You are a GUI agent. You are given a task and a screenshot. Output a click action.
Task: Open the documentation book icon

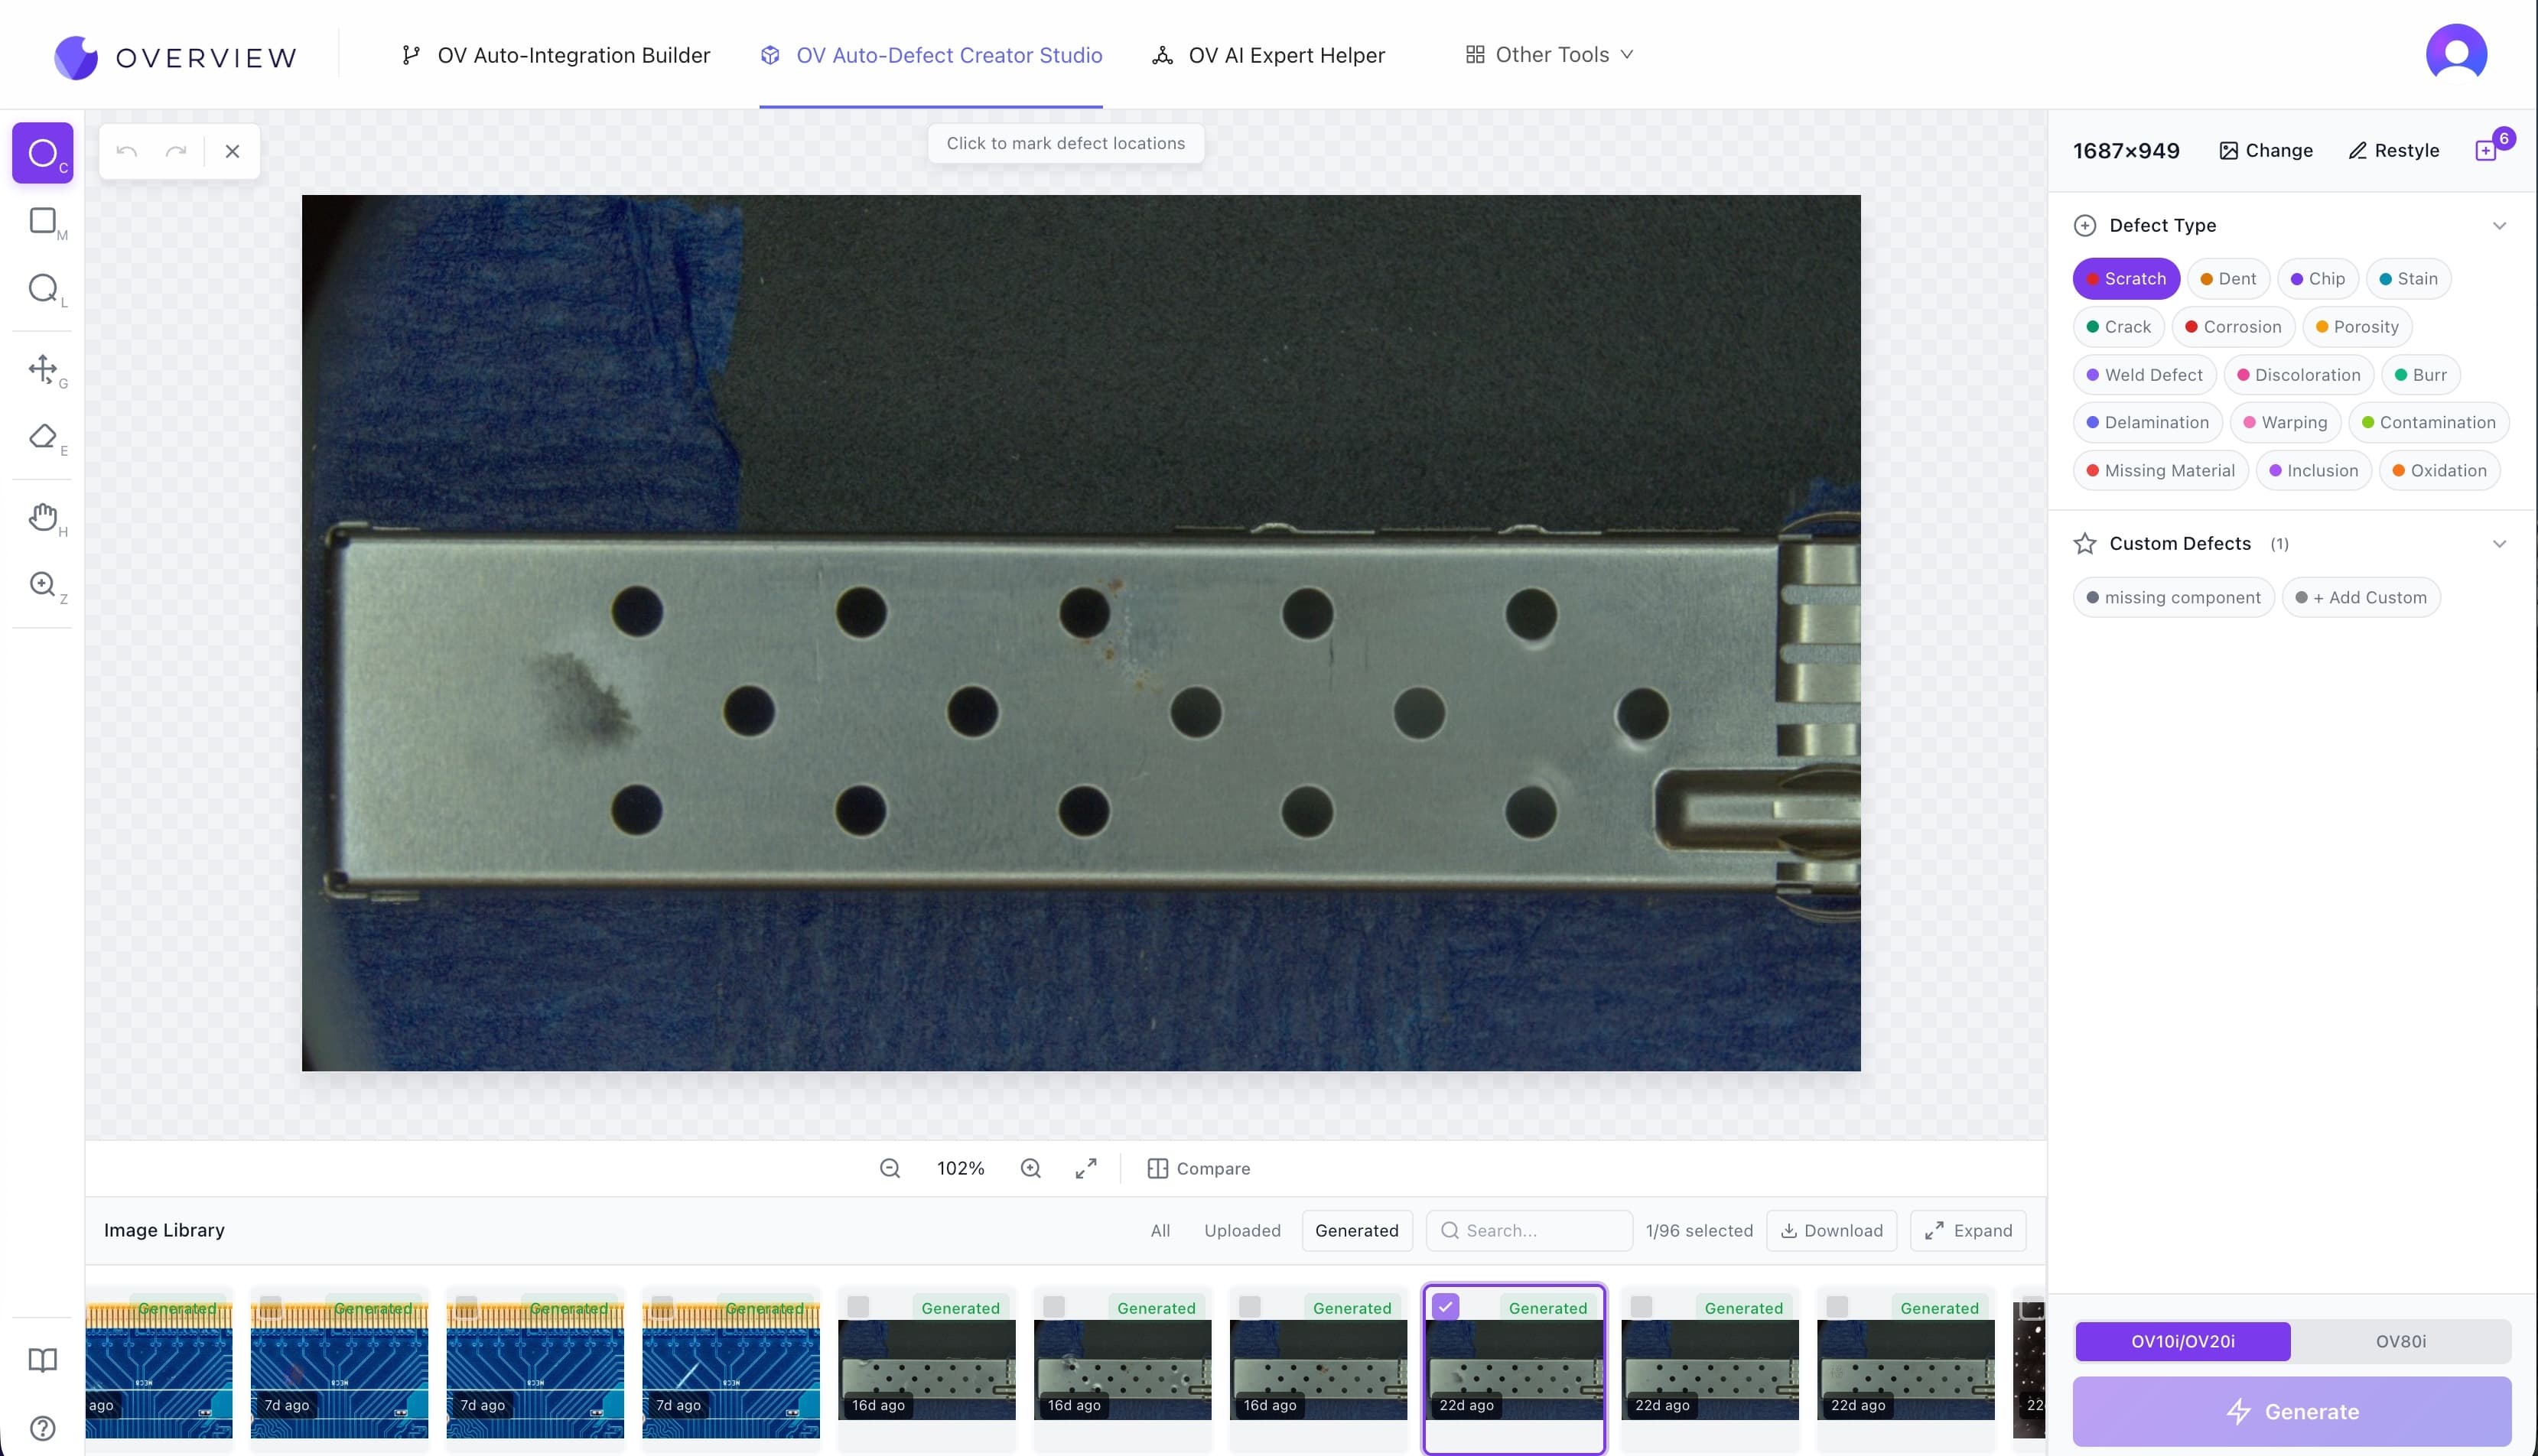point(42,1360)
